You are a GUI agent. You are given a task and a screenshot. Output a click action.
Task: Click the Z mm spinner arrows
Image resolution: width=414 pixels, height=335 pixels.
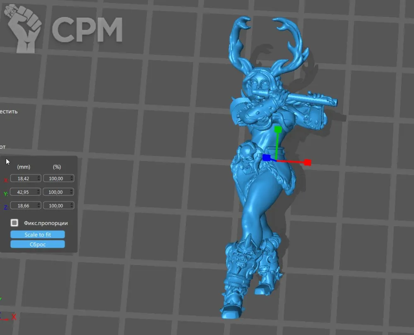point(39,206)
